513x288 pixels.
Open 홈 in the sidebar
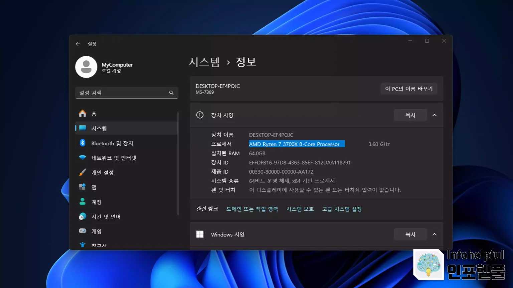[x=127, y=114]
